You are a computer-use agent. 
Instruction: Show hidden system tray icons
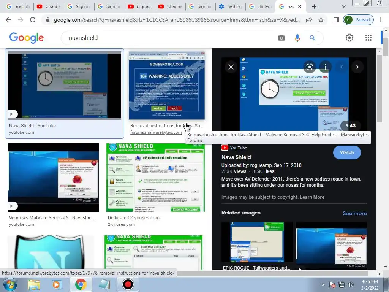[323, 285]
